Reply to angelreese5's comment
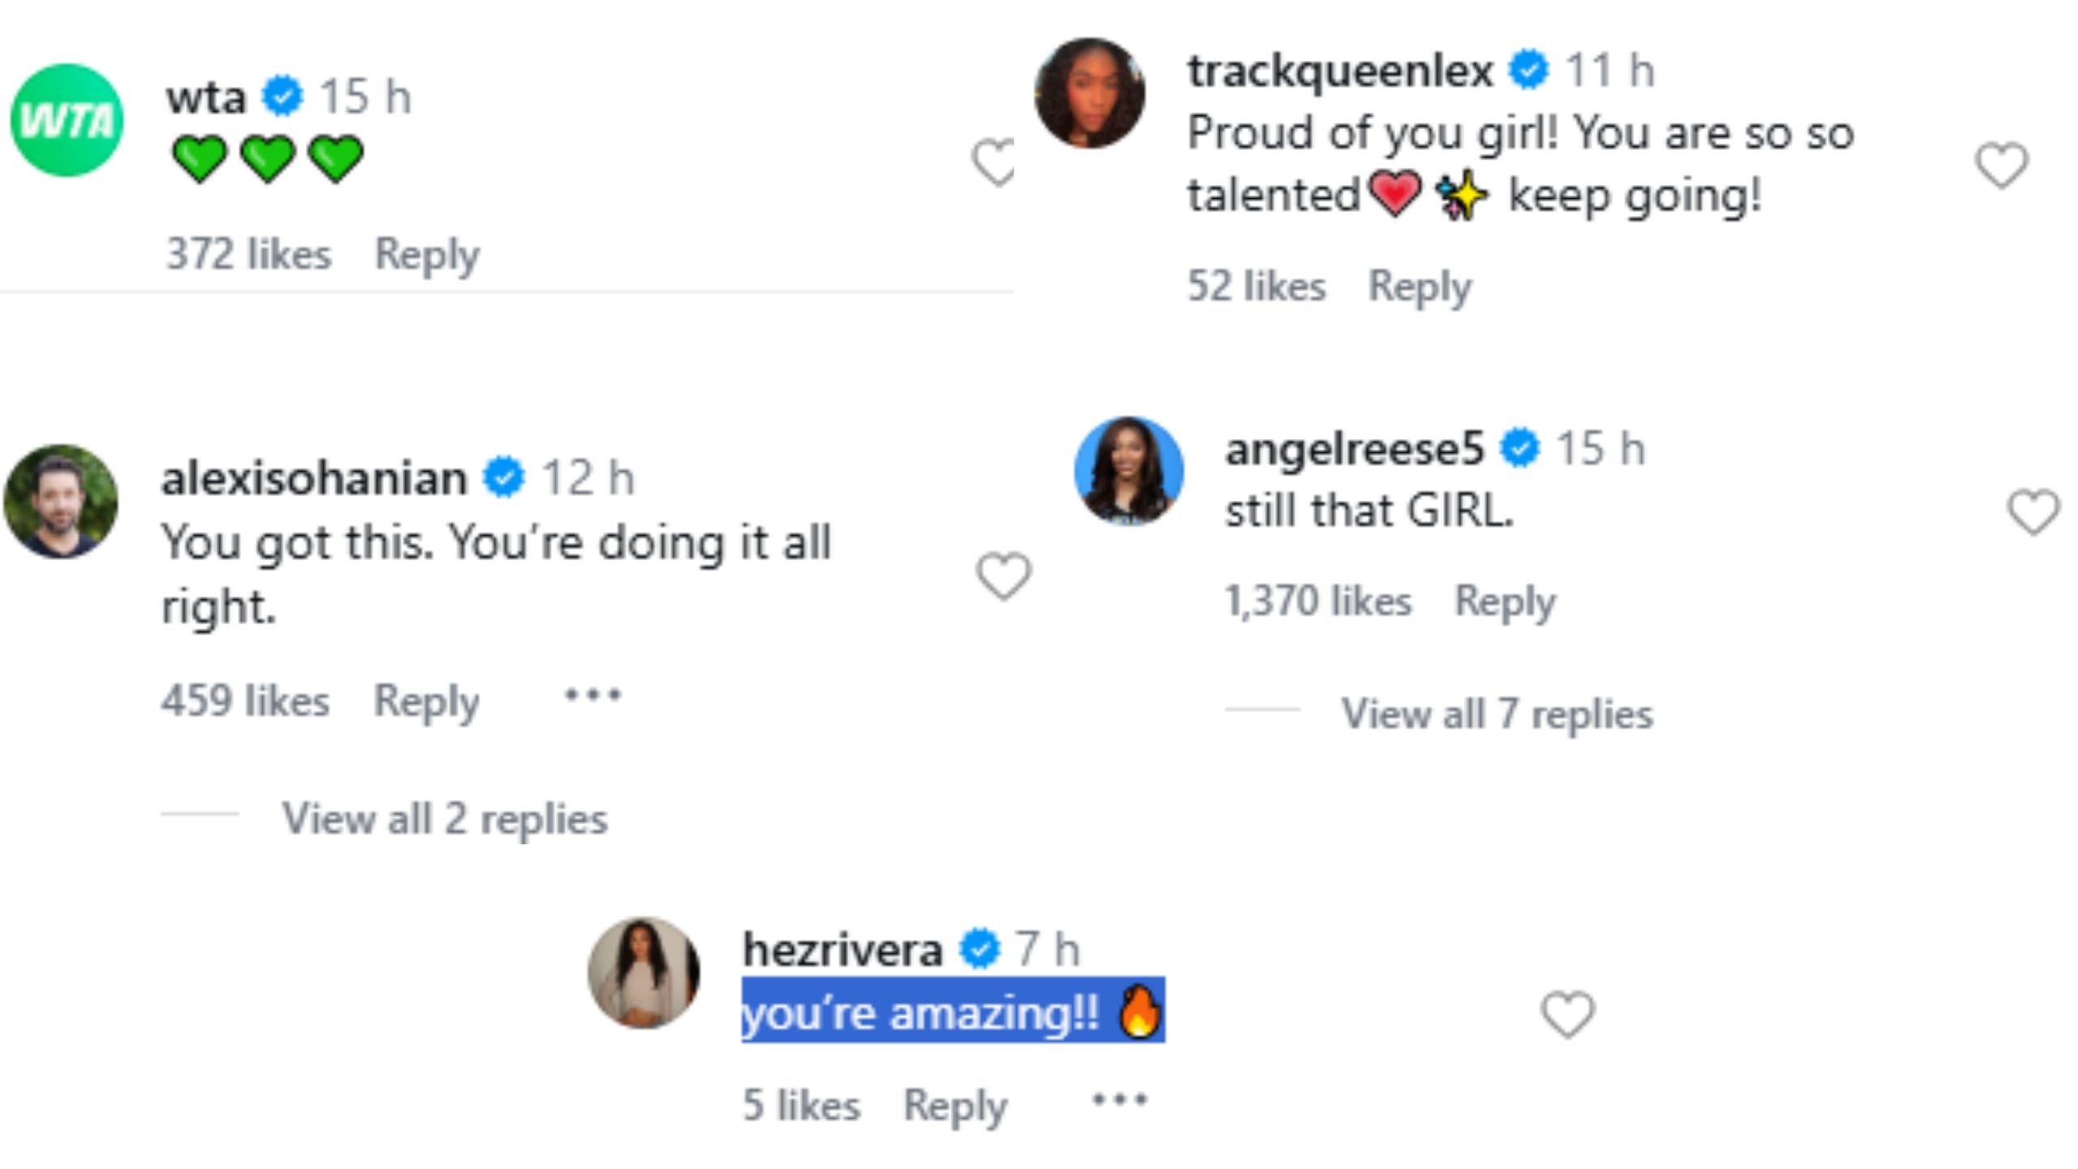Viewport: 2078px width, 1169px height. tap(1505, 602)
